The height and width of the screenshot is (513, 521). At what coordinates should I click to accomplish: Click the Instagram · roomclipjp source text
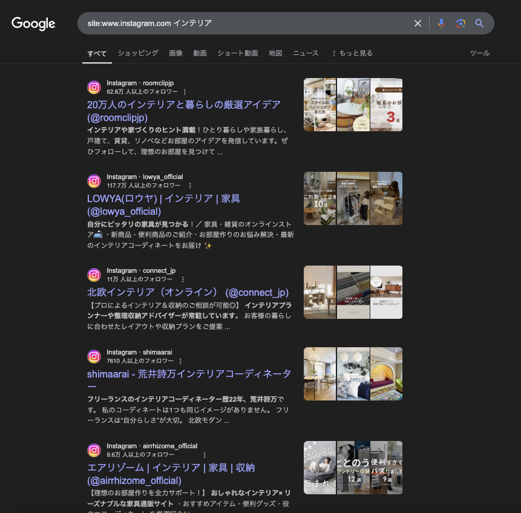[x=140, y=83]
